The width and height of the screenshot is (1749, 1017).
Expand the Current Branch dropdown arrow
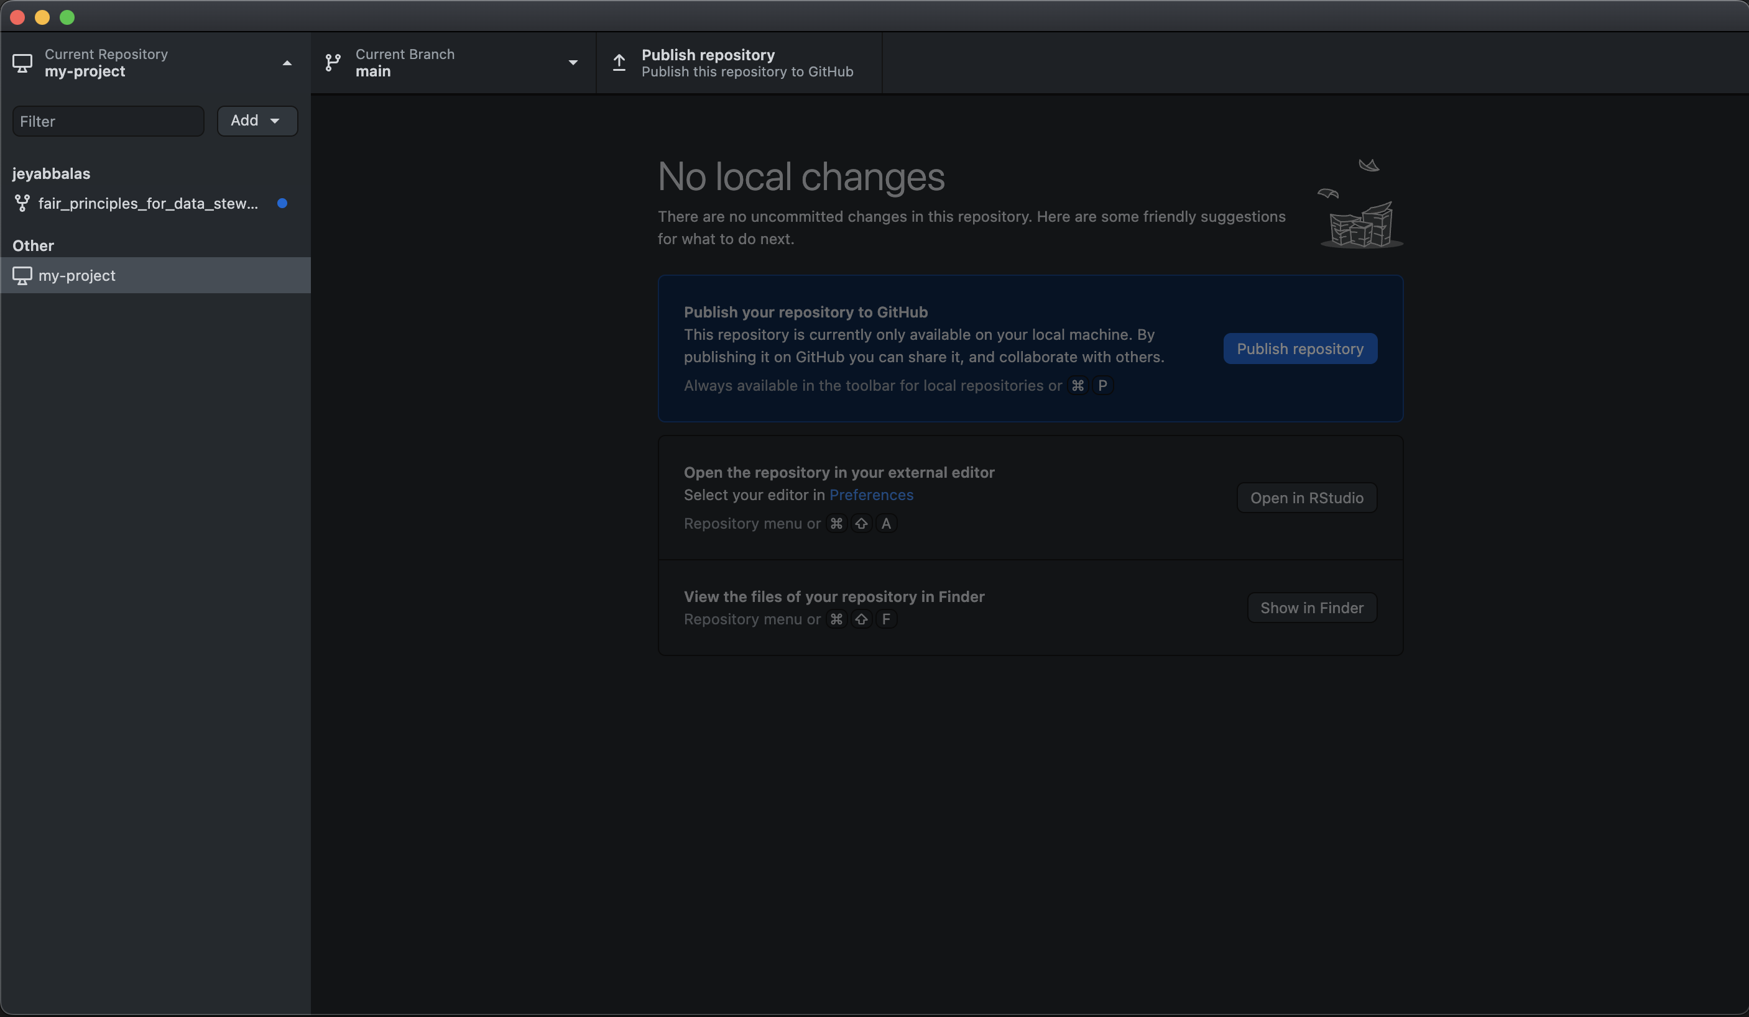point(573,63)
